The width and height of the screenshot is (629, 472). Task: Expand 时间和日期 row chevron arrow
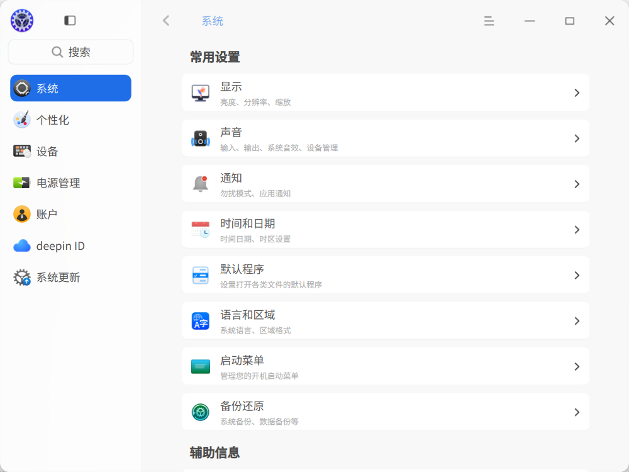click(x=577, y=230)
